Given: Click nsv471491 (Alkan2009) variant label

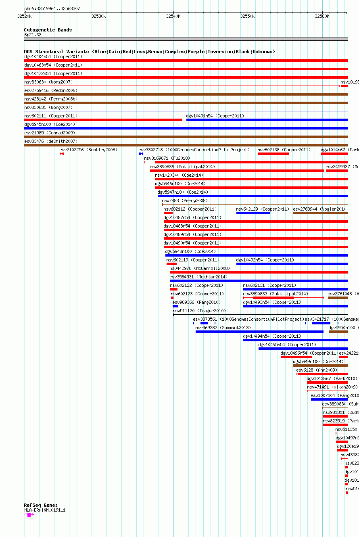Looking at the screenshot, I should point(332,387).
